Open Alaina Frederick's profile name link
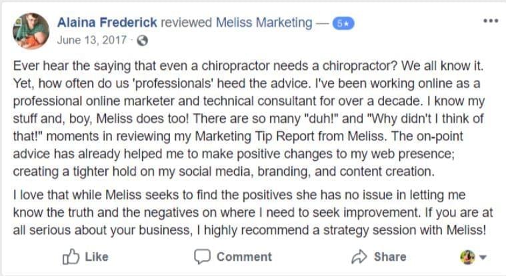Image resolution: width=506 pixels, height=276 pixels. coord(107,23)
